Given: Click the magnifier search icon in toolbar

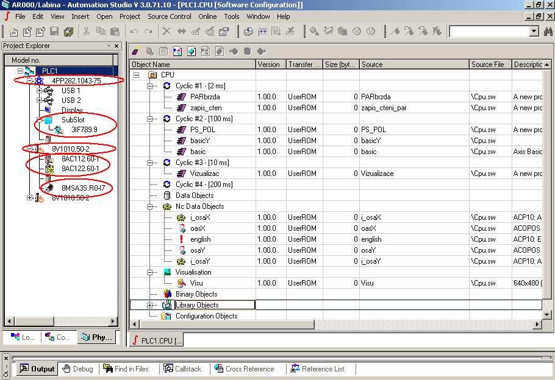Looking at the screenshot, I should pos(314,31).
